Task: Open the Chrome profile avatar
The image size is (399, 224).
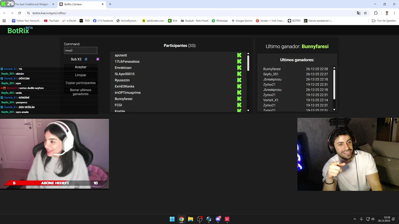Action: 387,13
